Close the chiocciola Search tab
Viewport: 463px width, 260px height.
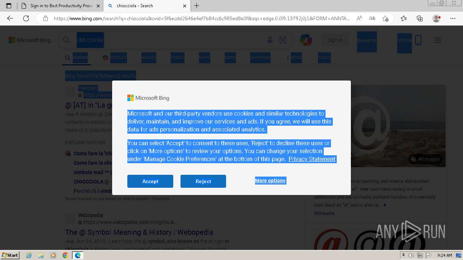[184, 6]
